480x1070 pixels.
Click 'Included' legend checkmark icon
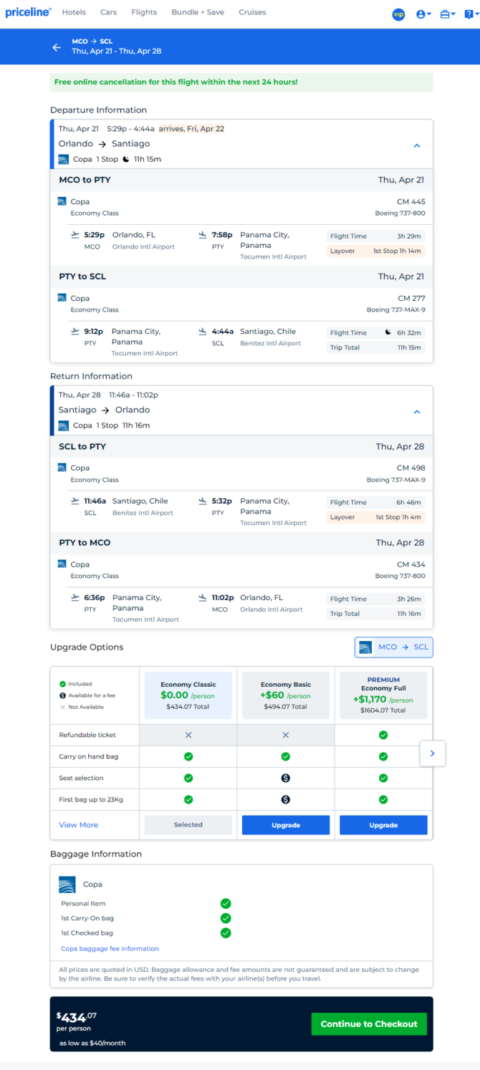coord(63,684)
